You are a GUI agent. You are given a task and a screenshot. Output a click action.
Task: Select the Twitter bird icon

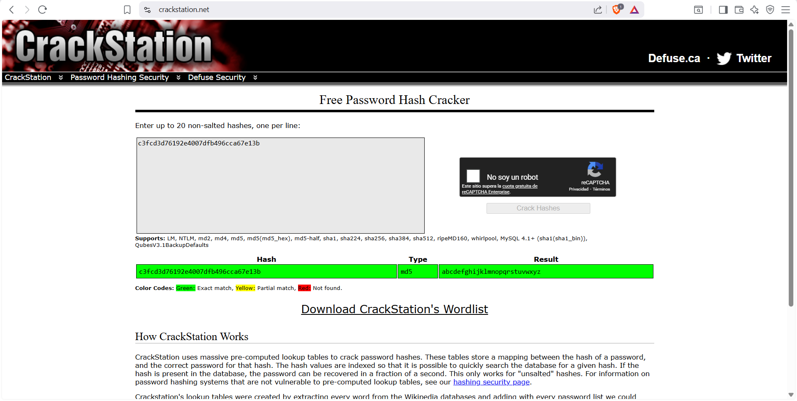pyautogui.click(x=724, y=58)
